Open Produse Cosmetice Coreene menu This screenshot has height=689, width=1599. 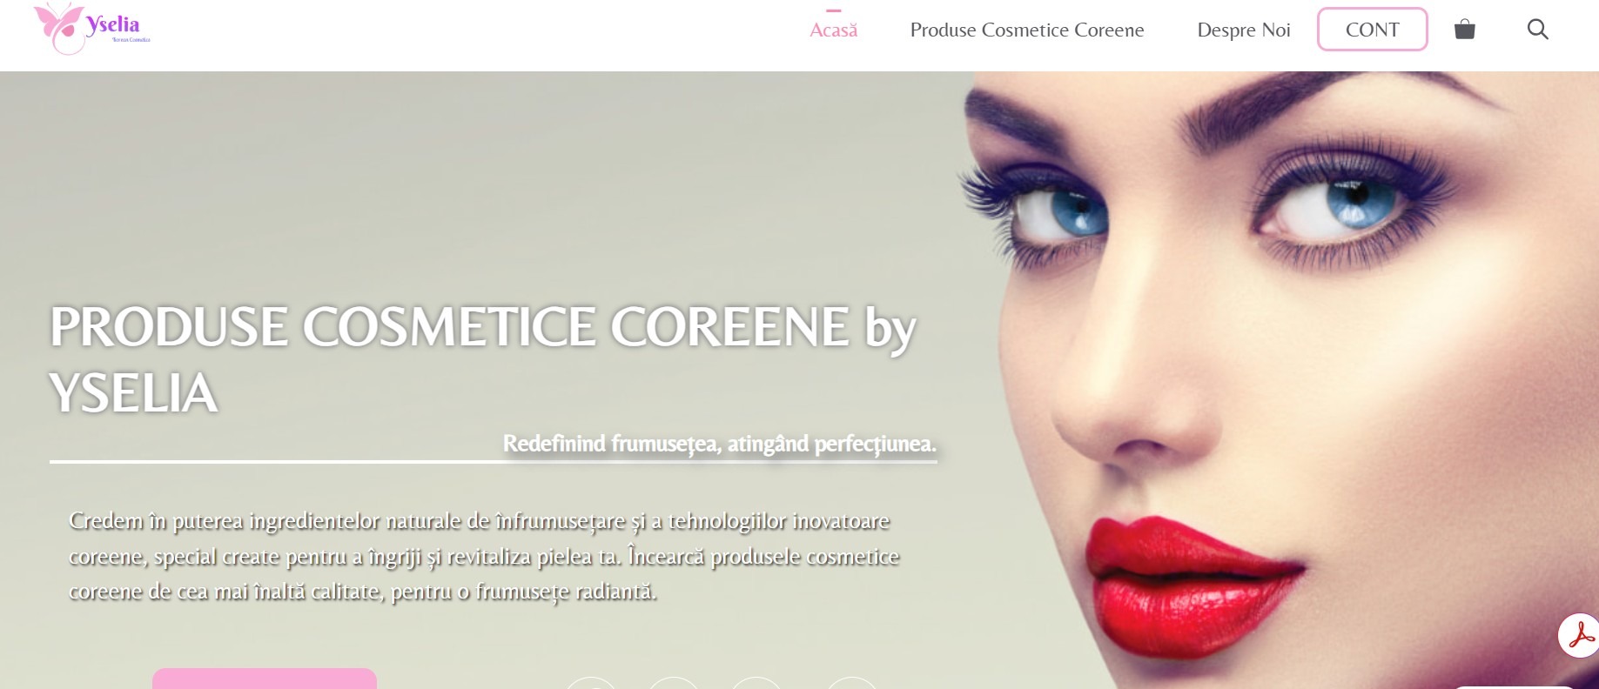pos(1027,30)
